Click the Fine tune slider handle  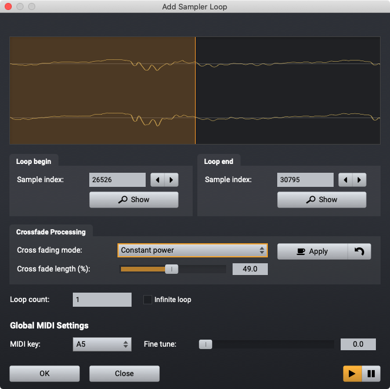205,344
